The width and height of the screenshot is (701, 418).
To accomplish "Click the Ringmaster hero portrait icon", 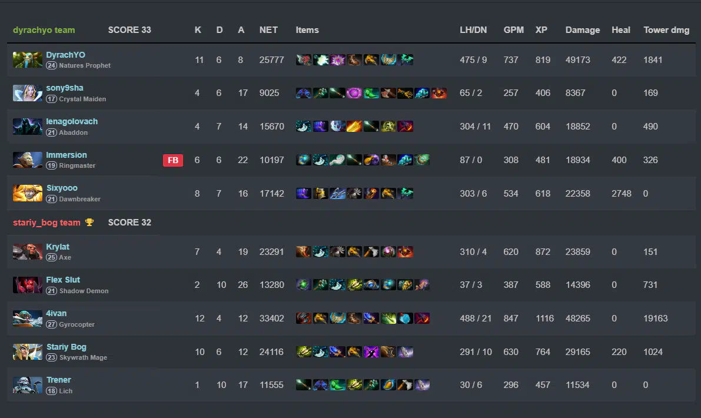I will pyautogui.click(x=27, y=160).
